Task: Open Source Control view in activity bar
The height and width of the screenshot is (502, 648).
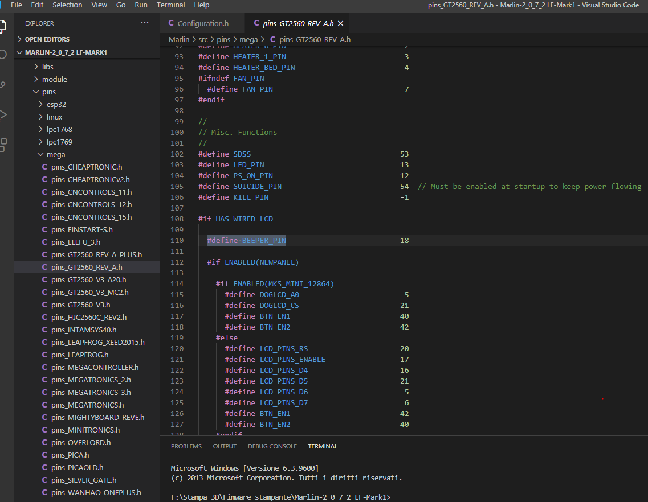Action: click(3, 84)
